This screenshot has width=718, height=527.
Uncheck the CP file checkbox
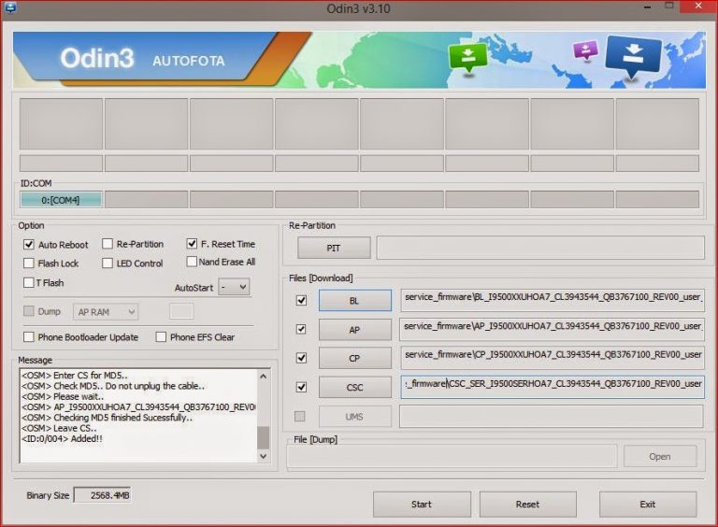pos(301,358)
